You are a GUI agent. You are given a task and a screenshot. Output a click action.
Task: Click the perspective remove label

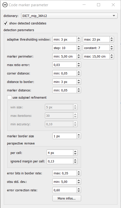(x=21, y=143)
